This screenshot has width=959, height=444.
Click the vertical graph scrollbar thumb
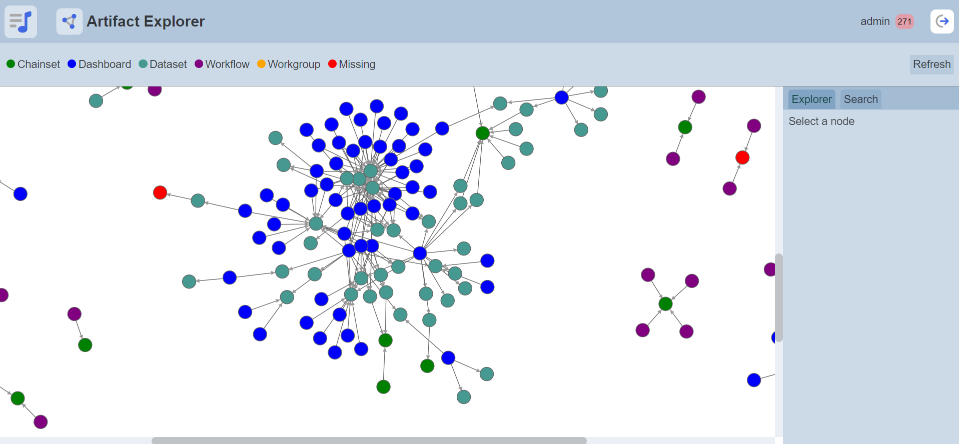[x=778, y=297]
